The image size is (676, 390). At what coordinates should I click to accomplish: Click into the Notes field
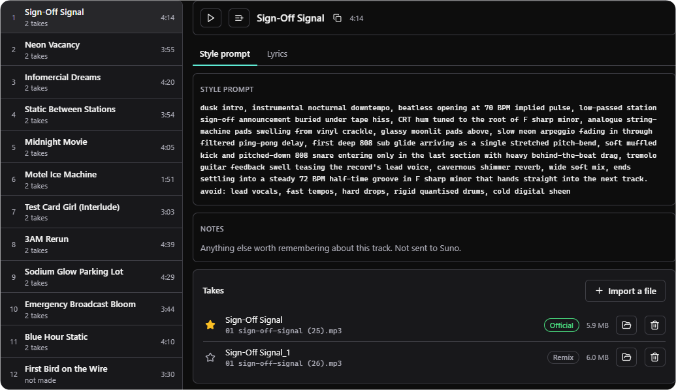point(433,248)
